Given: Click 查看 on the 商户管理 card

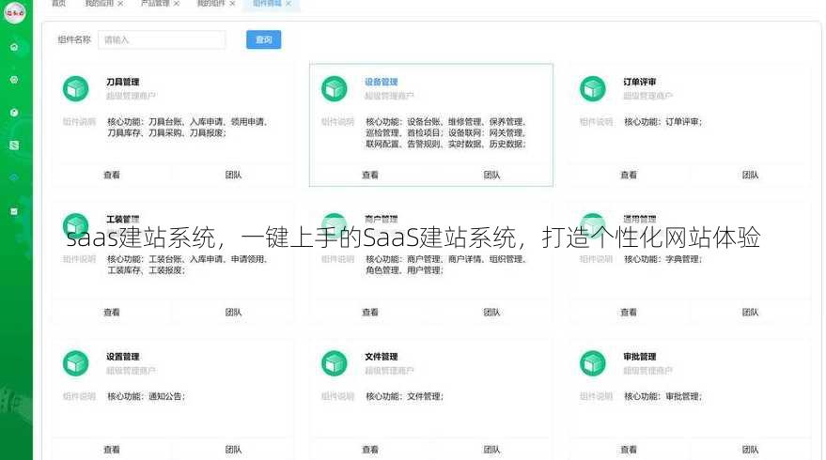Looking at the screenshot, I should click(370, 312).
